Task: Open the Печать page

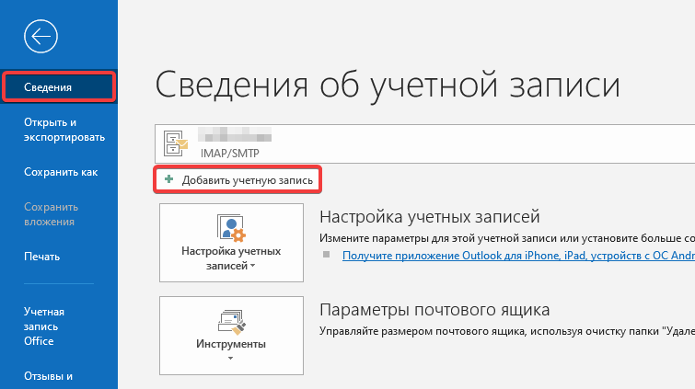Action: point(42,257)
